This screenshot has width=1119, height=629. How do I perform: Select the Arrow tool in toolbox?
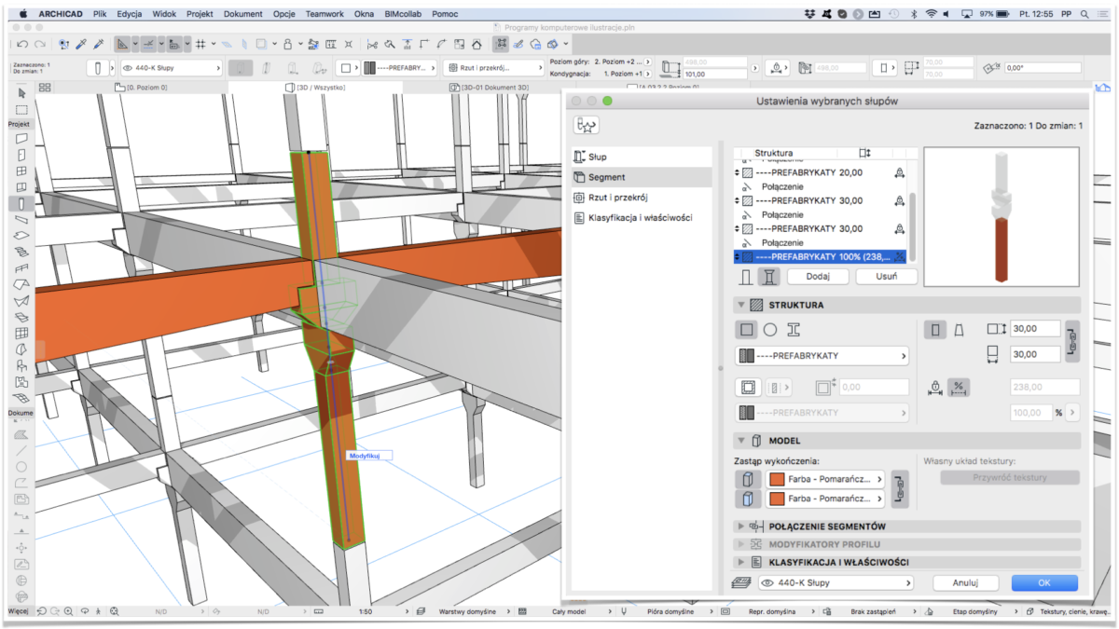(21, 93)
